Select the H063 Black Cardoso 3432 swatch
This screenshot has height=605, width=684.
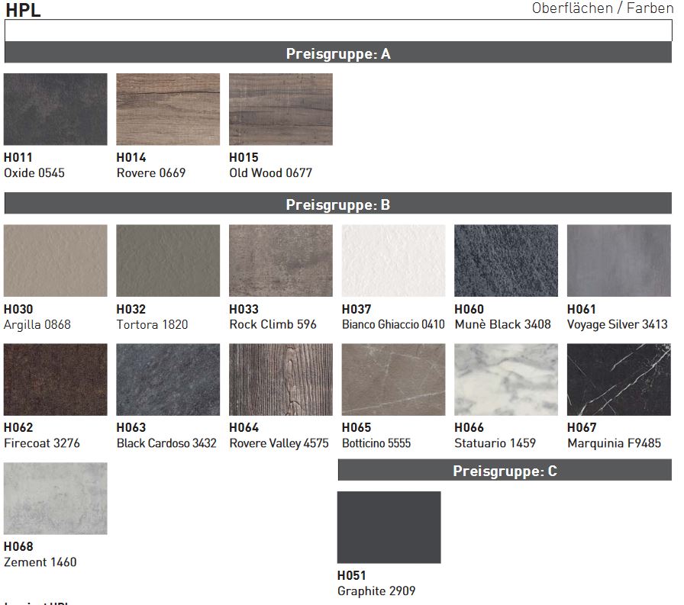point(168,379)
